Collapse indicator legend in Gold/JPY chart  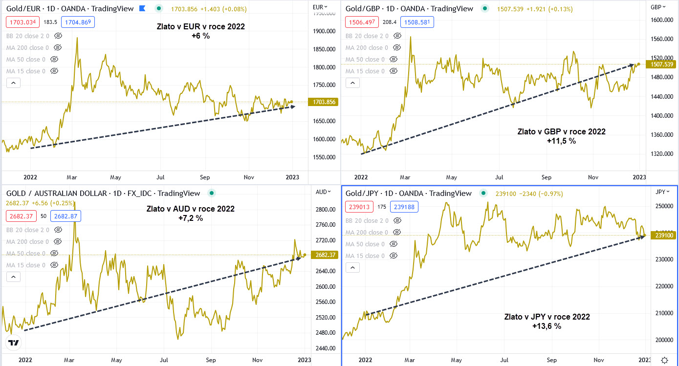point(353,268)
